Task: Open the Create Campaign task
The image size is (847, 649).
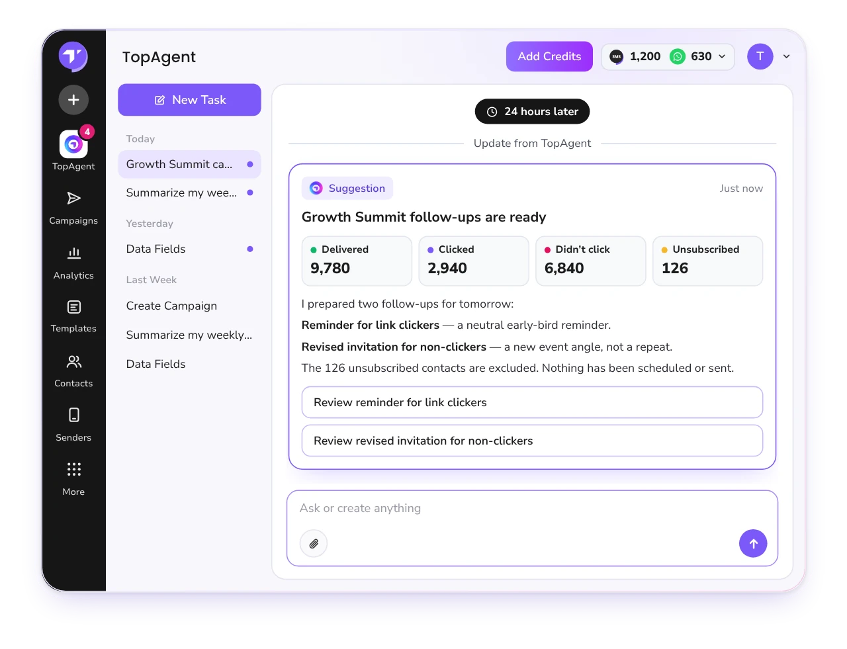Action: pyautogui.click(x=189, y=306)
